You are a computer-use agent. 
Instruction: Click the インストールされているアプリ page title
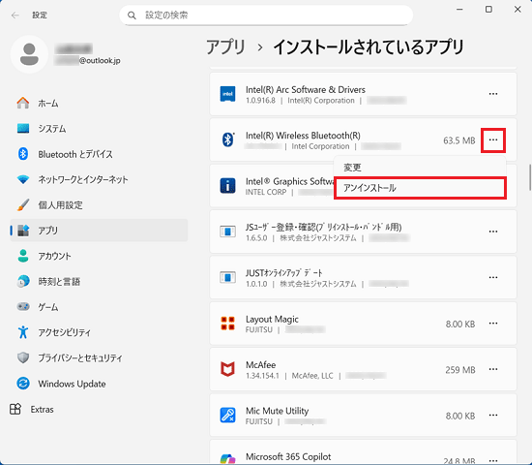(369, 46)
